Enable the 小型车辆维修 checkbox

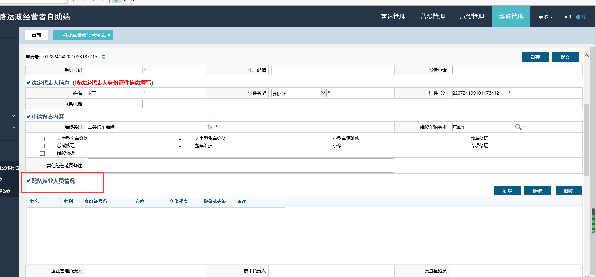tap(318, 139)
